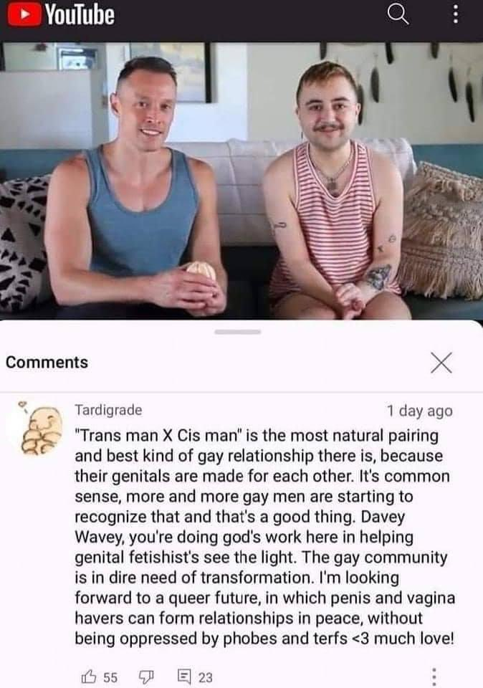View the 23 replies count

tap(205, 677)
